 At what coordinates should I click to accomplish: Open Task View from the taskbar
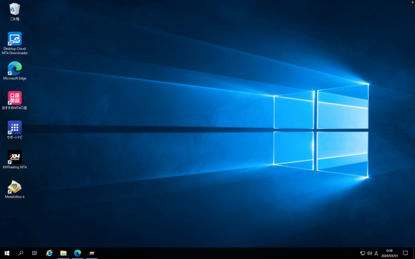[34, 253]
